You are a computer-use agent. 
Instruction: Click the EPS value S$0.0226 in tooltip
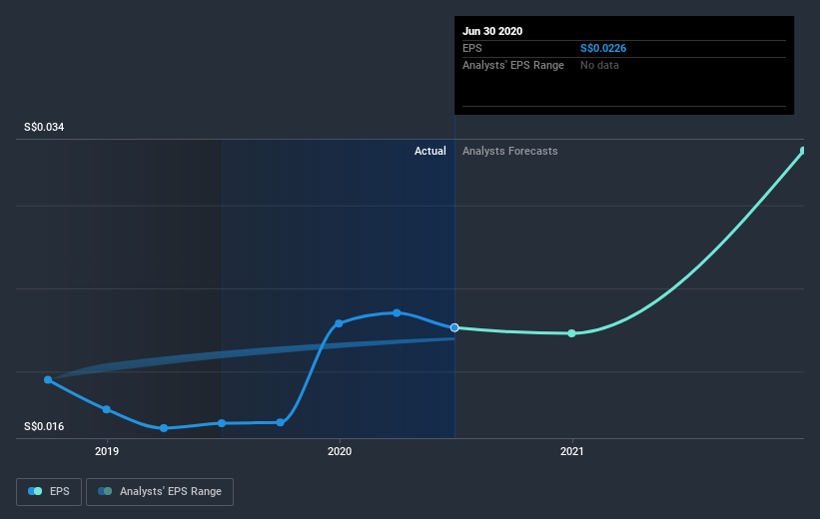tap(603, 48)
